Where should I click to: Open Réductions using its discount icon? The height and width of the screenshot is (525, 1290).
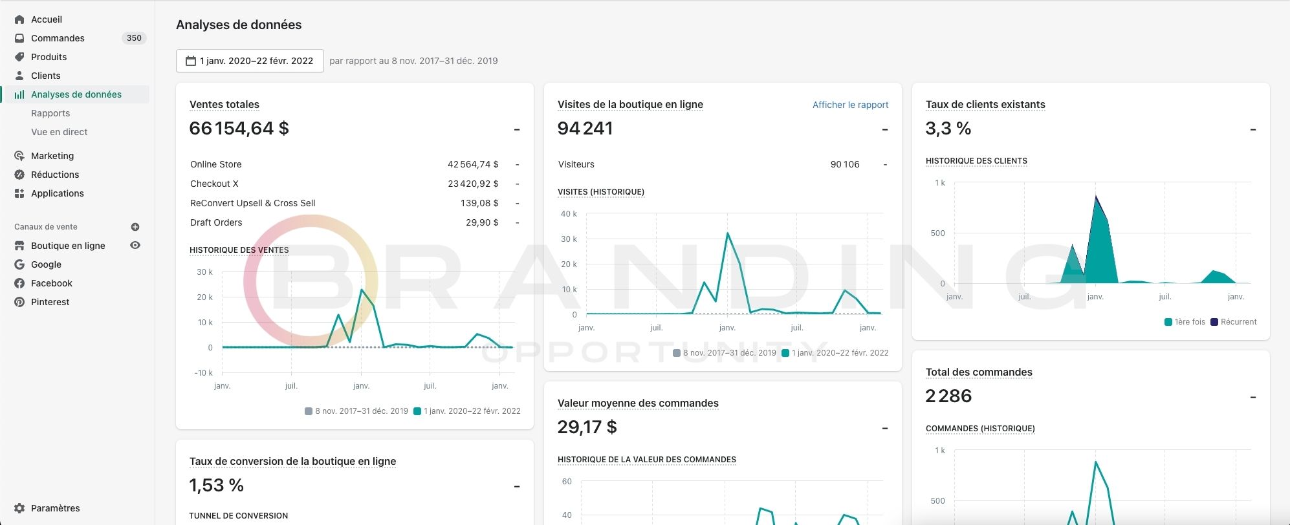click(x=19, y=175)
